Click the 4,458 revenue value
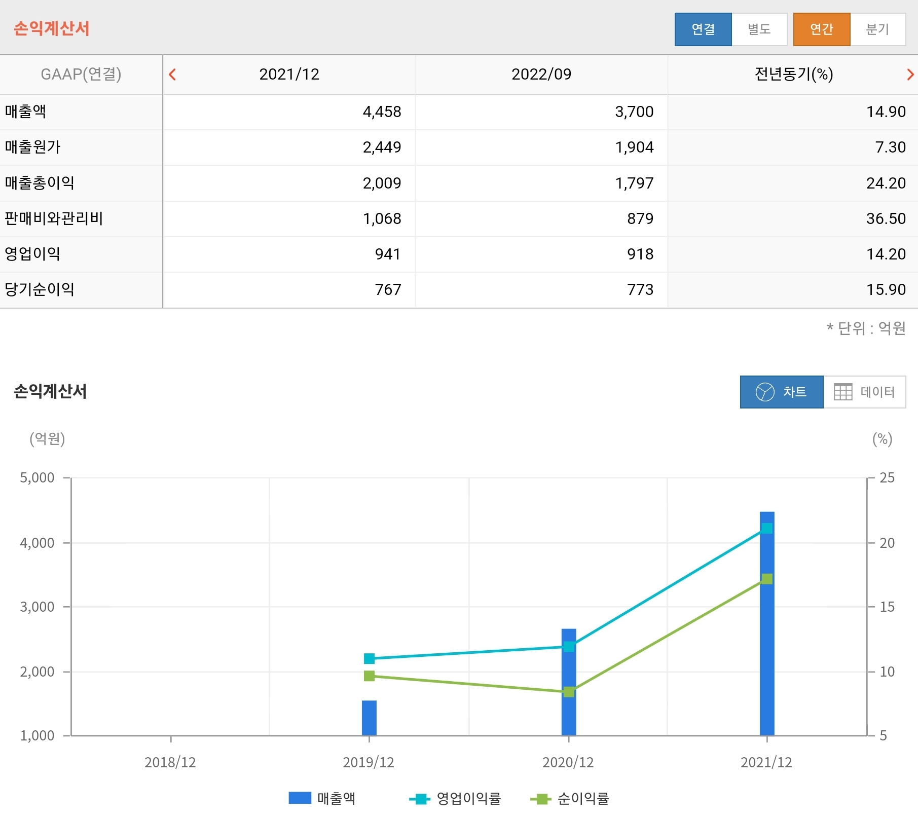Image resolution: width=918 pixels, height=819 pixels. (382, 111)
